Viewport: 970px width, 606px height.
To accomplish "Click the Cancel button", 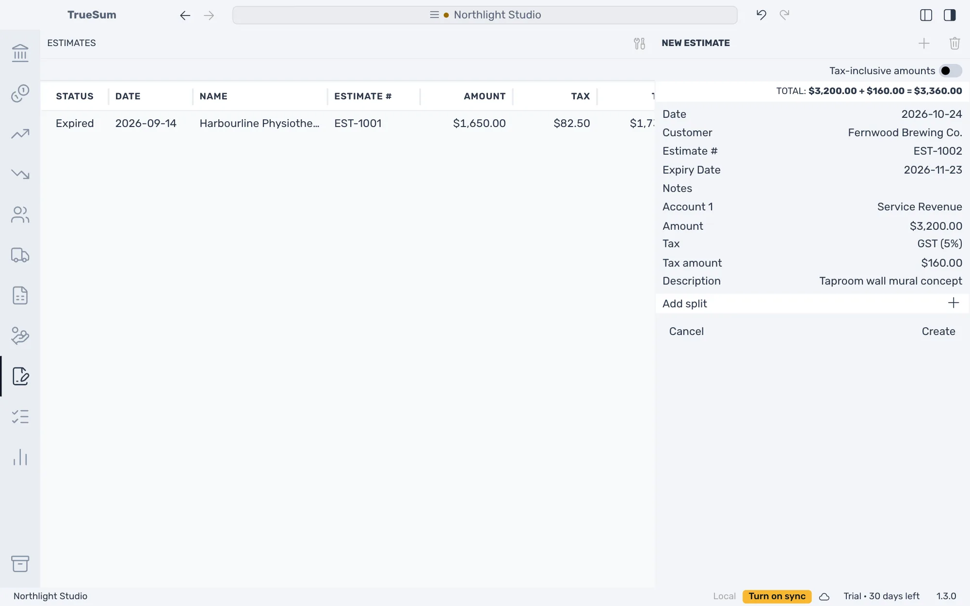I will [x=686, y=332].
